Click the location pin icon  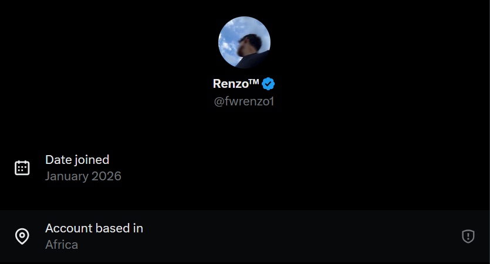pos(22,236)
